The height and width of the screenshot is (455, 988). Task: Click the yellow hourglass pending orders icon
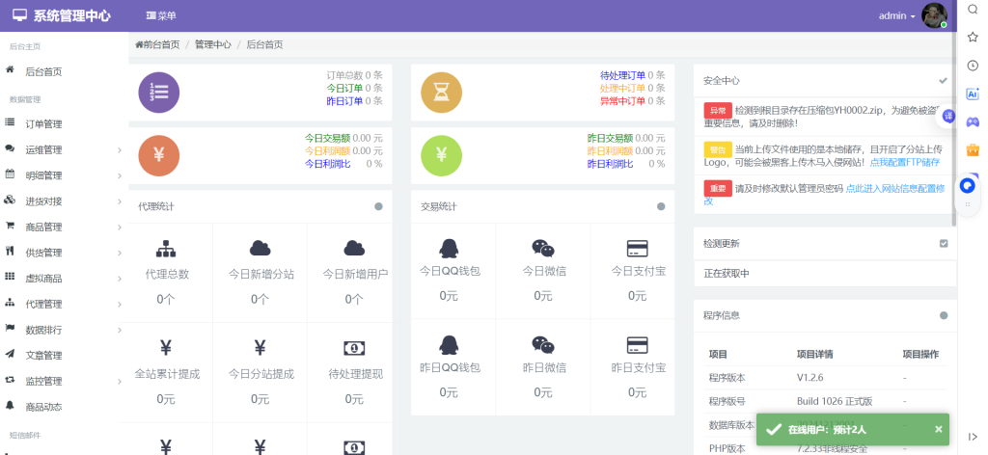(441, 93)
